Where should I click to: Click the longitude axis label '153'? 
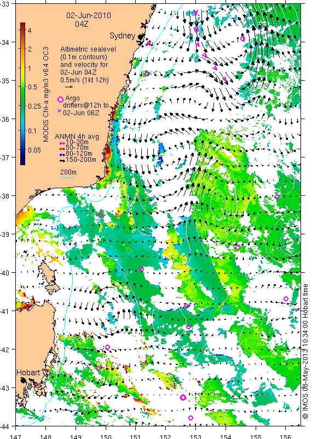[x=195, y=436]
